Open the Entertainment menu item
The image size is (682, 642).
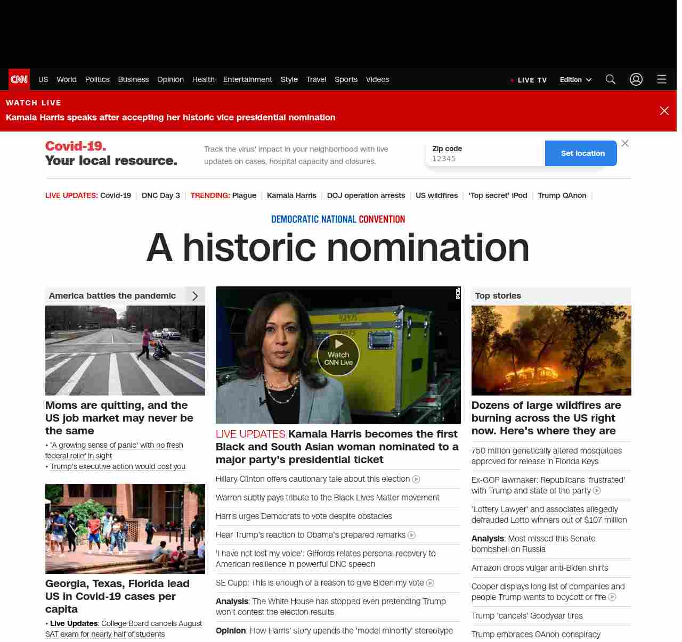click(x=247, y=79)
